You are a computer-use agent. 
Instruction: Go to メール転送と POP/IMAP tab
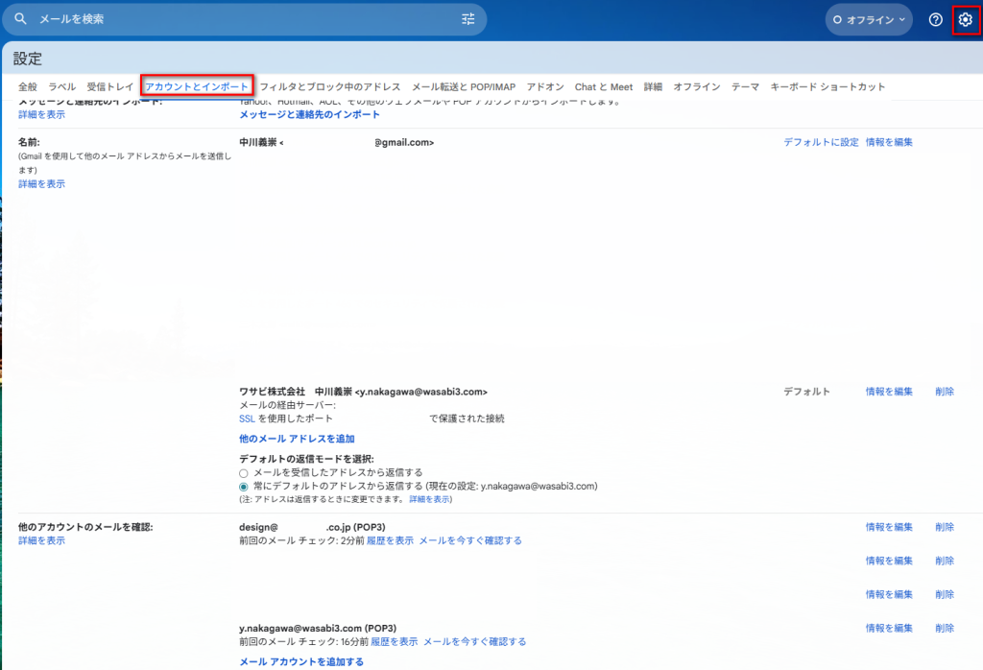click(x=464, y=86)
